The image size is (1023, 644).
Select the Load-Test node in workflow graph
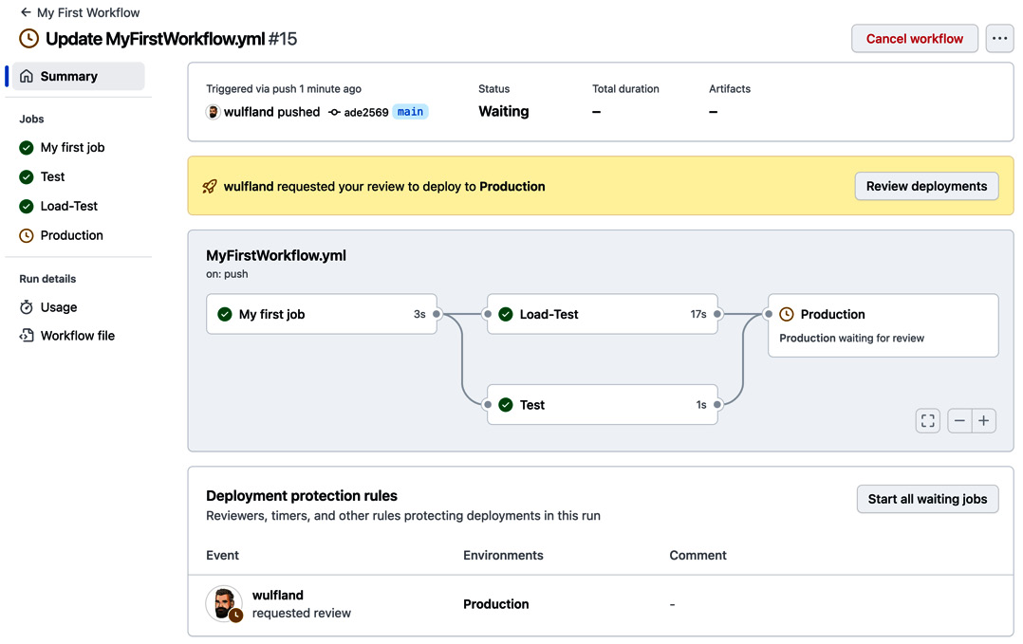603,314
